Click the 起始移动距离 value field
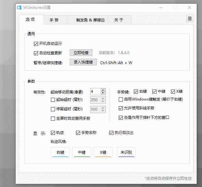 96,91
